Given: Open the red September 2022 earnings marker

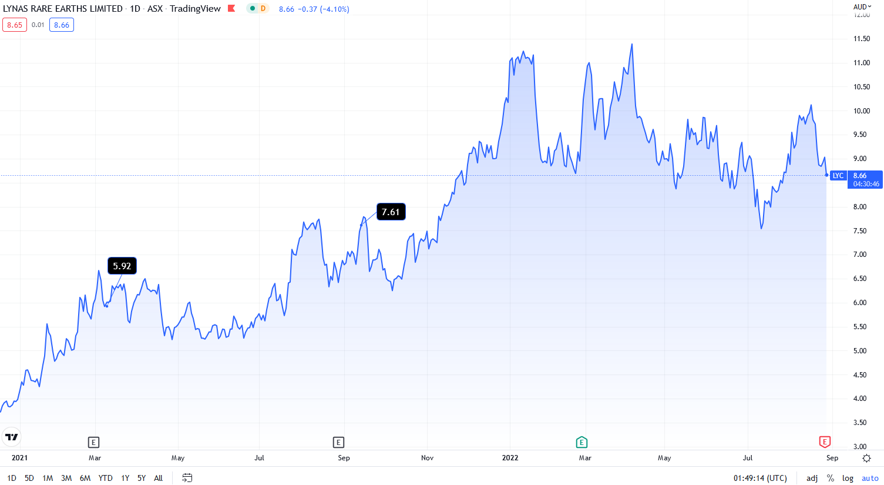Looking at the screenshot, I should pyautogui.click(x=825, y=442).
